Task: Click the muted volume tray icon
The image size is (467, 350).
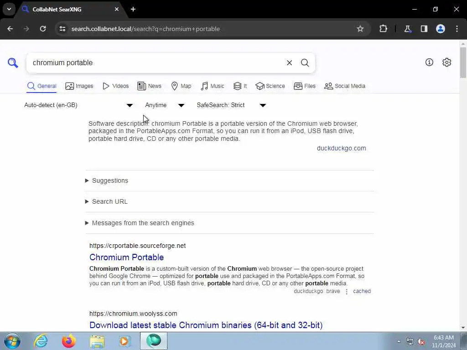Action: tap(421, 342)
